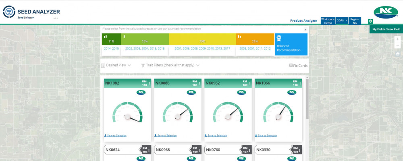Click the NK0962 card title
Screen dimensions: 403x161
213,83
